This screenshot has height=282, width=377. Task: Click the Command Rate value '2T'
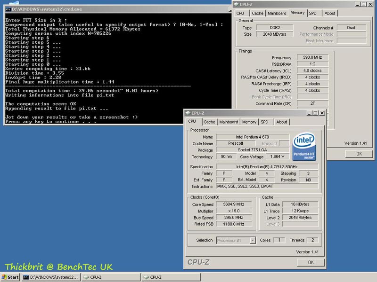click(x=312, y=103)
